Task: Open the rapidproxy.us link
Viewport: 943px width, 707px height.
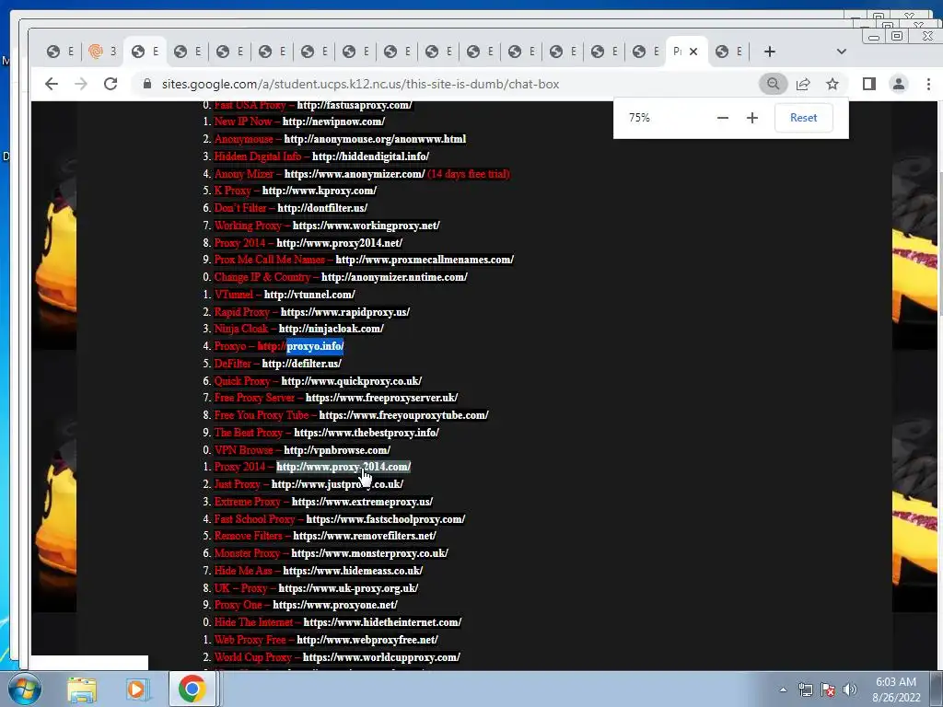Action: point(345,312)
